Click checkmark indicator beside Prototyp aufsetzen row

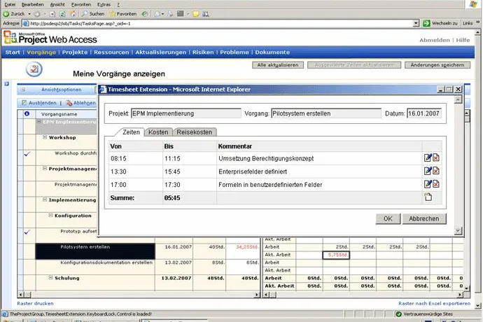tap(27, 232)
